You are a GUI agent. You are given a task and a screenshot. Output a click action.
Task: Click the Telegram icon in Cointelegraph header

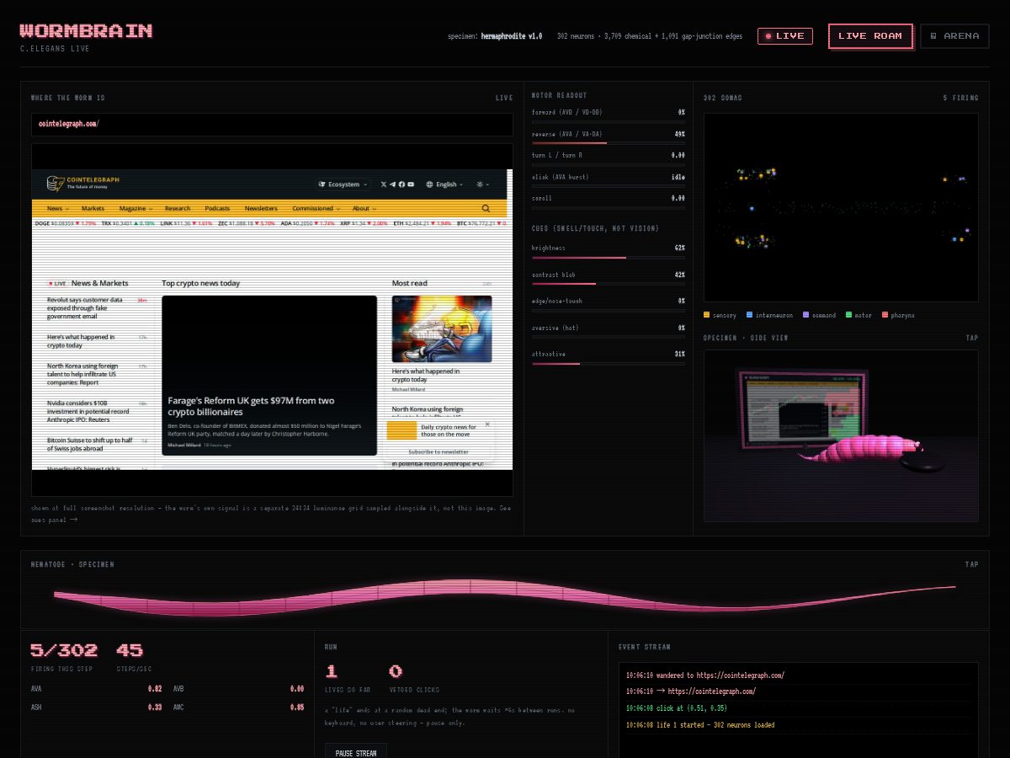tap(392, 184)
